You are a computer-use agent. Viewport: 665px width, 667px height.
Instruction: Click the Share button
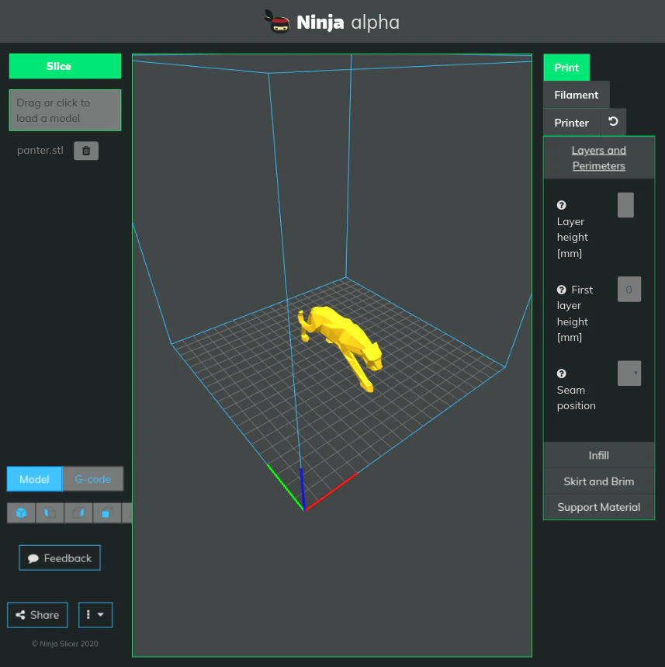click(x=37, y=615)
